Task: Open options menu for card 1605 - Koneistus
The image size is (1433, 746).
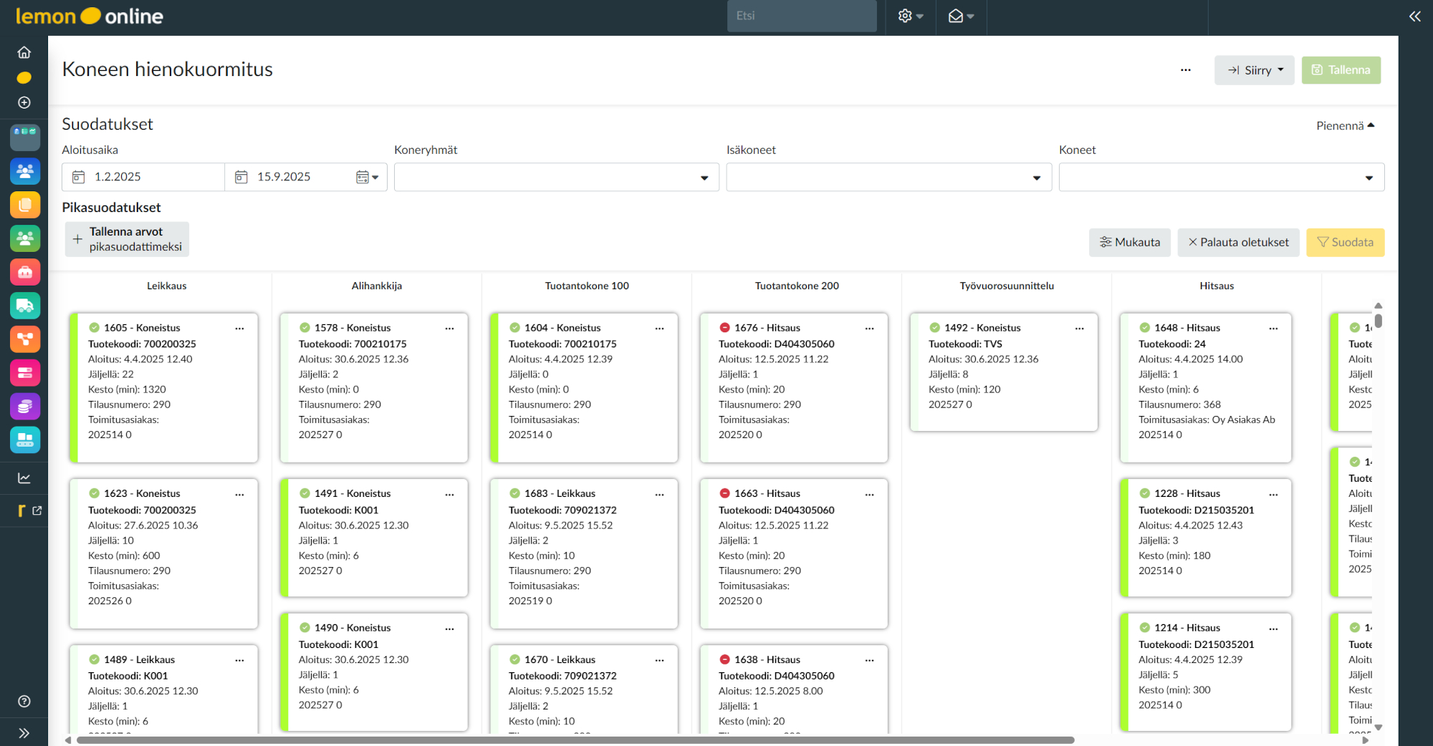Action: [x=239, y=329]
